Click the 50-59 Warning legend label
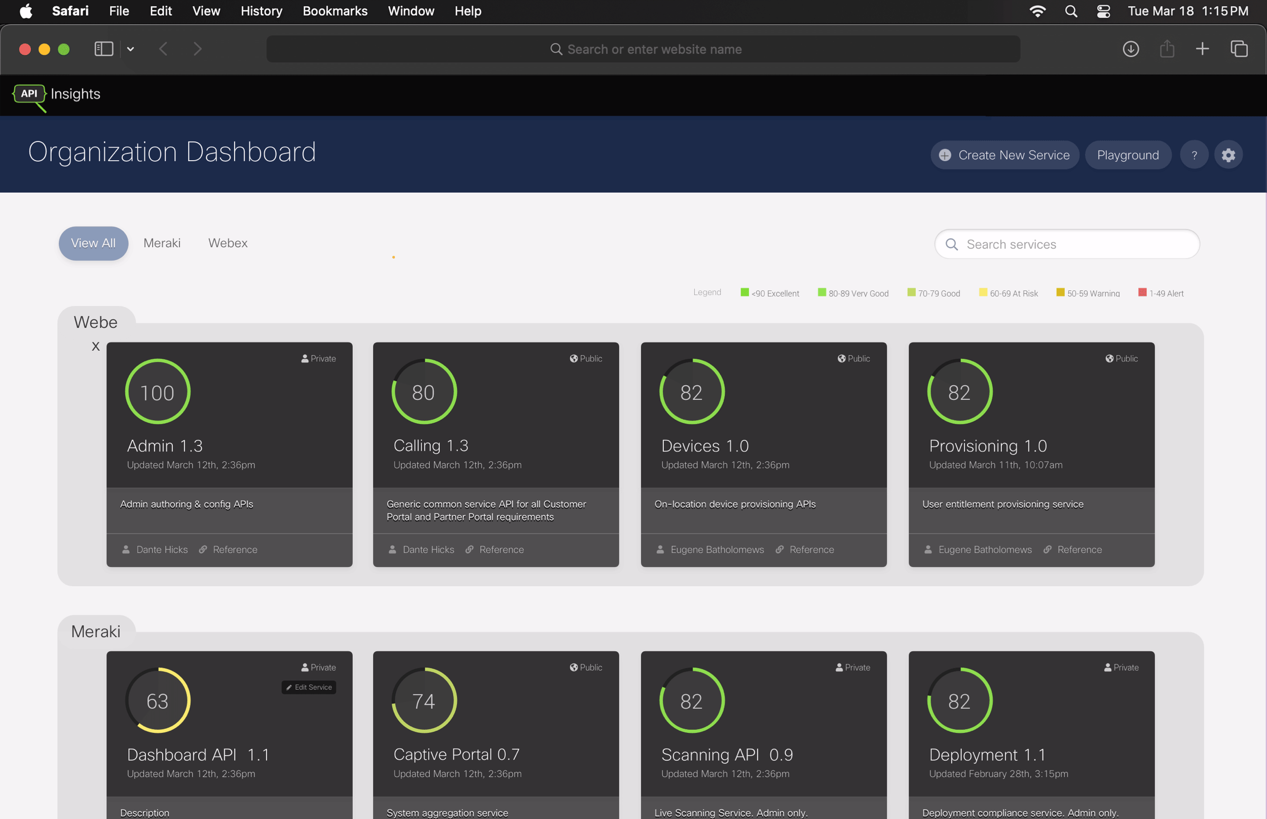 point(1093,293)
